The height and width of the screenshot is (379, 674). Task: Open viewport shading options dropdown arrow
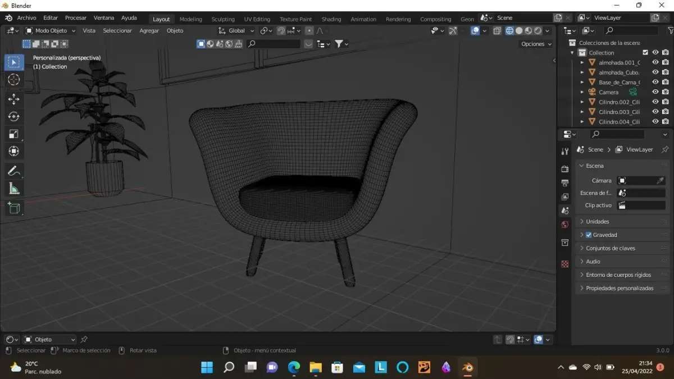point(547,31)
